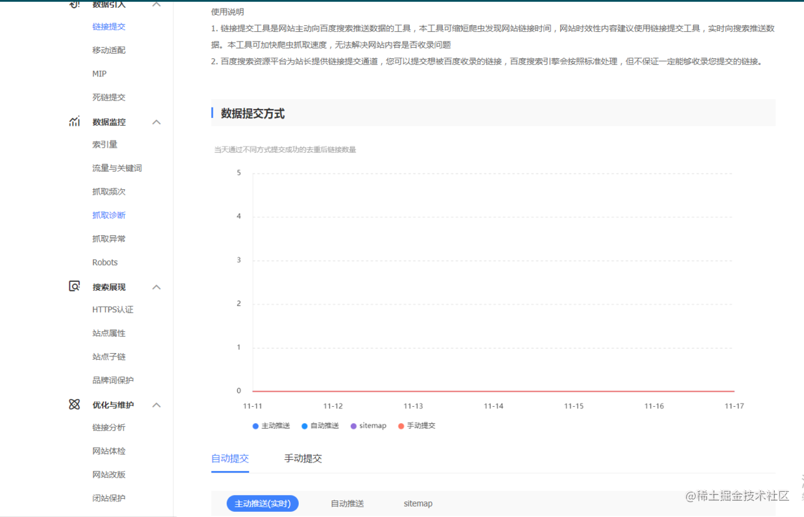This screenshot has width=804, height=517.
Task: Select the 自动推送 sub-tab below the chart
Action: (x=348, y=503)
